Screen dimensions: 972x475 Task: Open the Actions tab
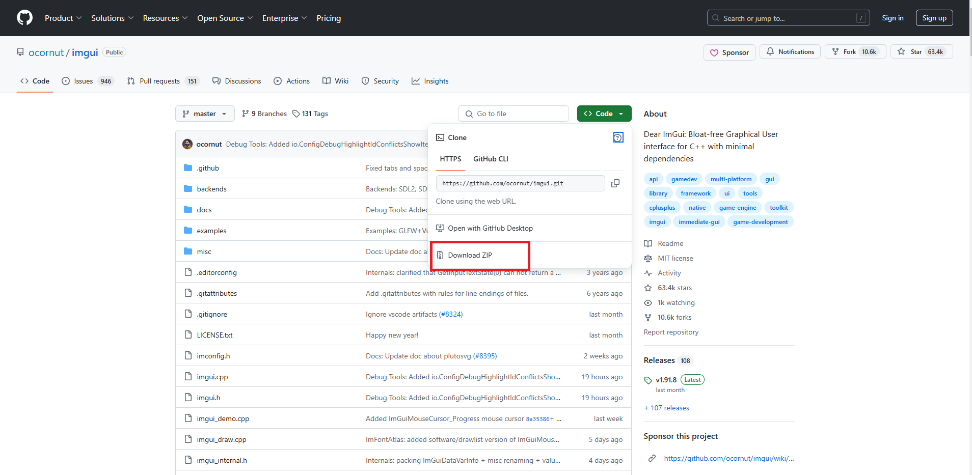tap(292, 81)
